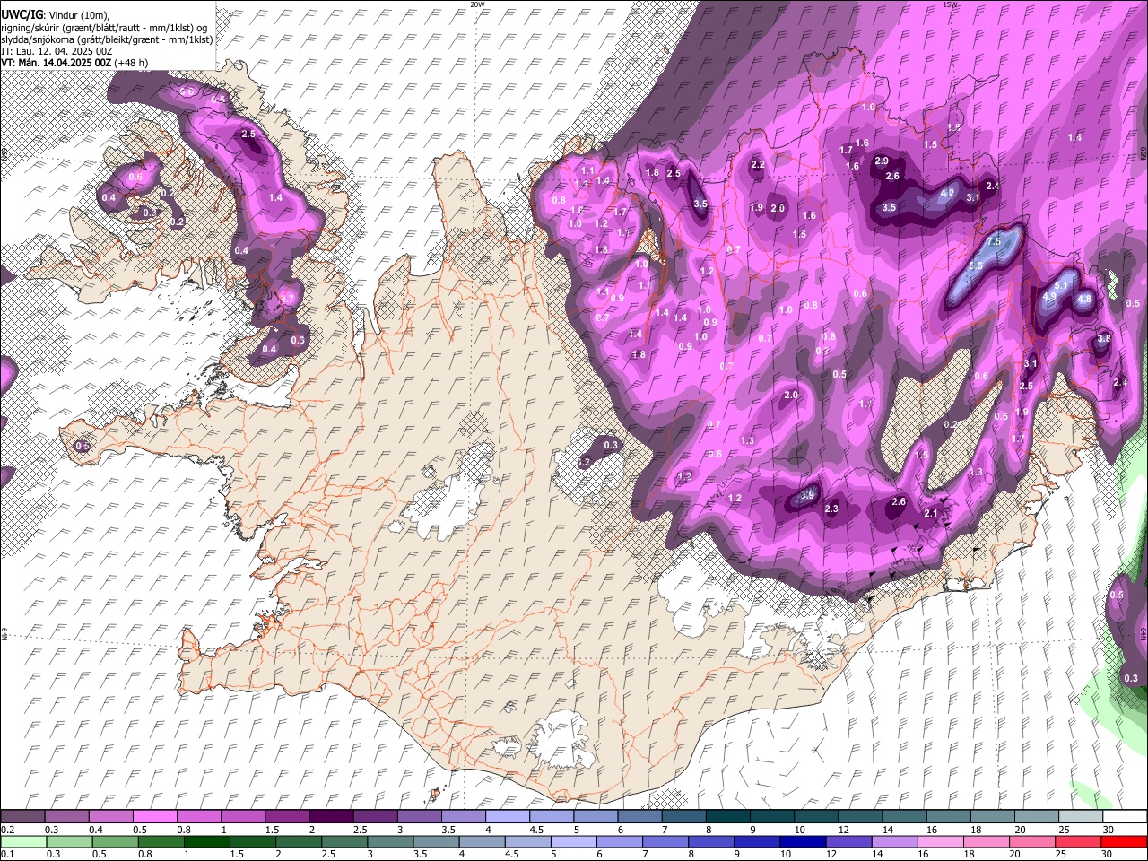Viewport: 1148px width, 861px height.
Task: Click the 20W longitude label
Action: (477, 4)
